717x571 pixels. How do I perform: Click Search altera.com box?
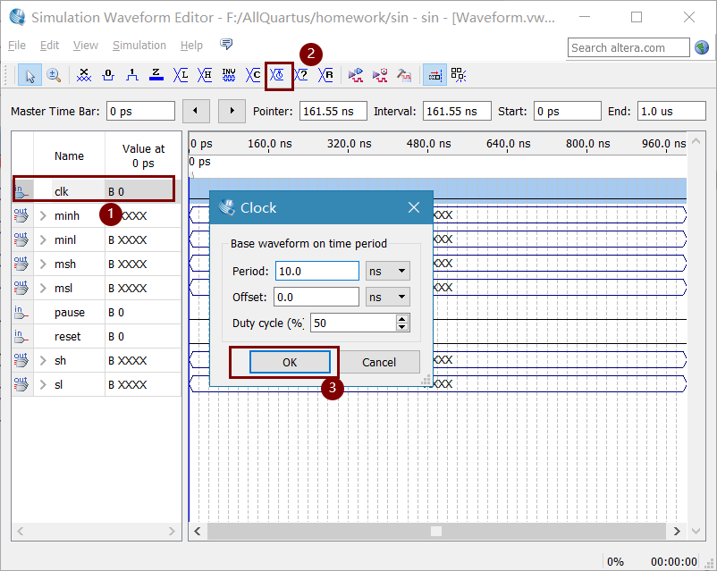(628, 47)
